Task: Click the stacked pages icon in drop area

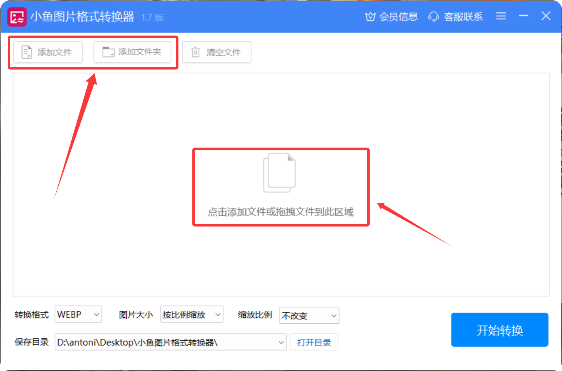Action: point(280,173)
